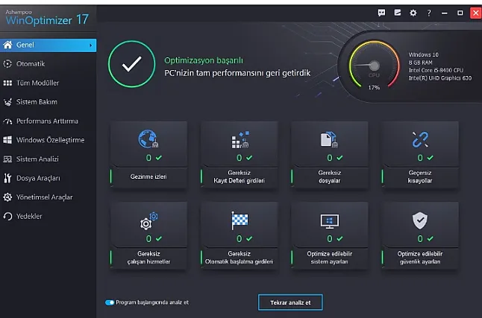Open the Genel home section
The image size is (482, 318).
48,45
